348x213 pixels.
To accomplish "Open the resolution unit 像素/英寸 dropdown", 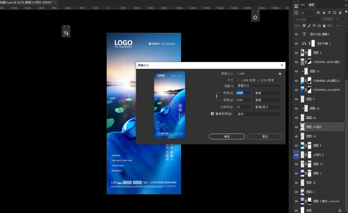I will 268,107.
